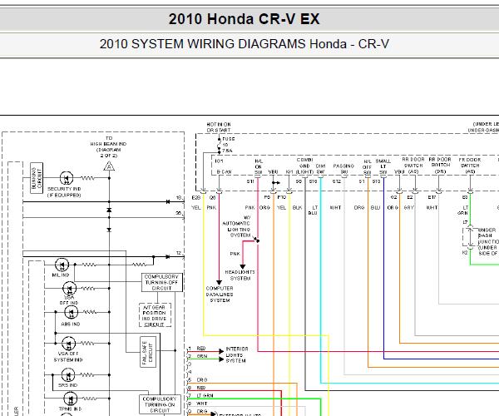Click the 'INTERIOR LIGHTS SYSTEM' destination label
Screen dimensions: 499x416
236,355
